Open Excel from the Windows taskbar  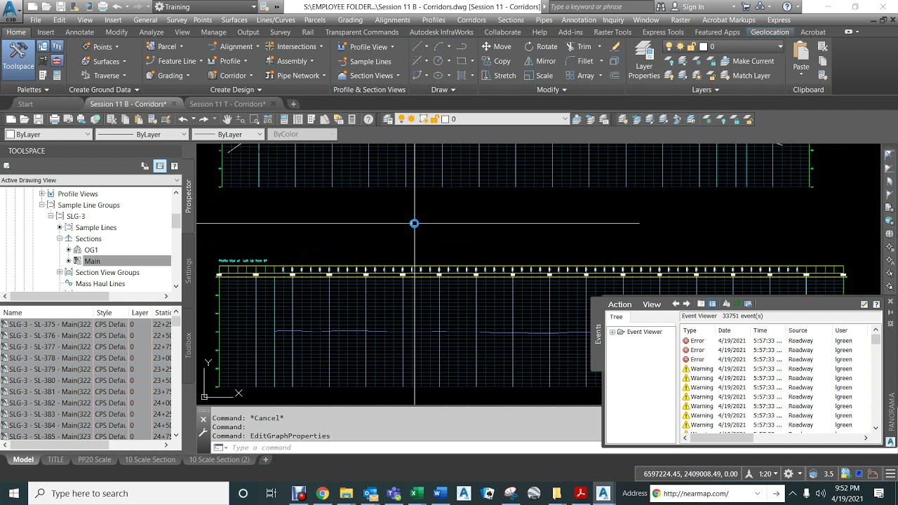point(416,493)
